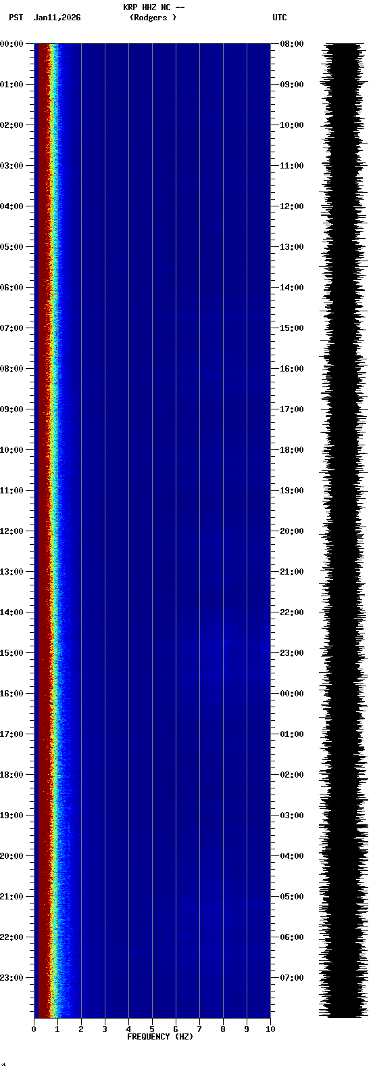Click the 02:00 PST time label
Viewport: 373px width, 1072px height.
pos(11,125)
